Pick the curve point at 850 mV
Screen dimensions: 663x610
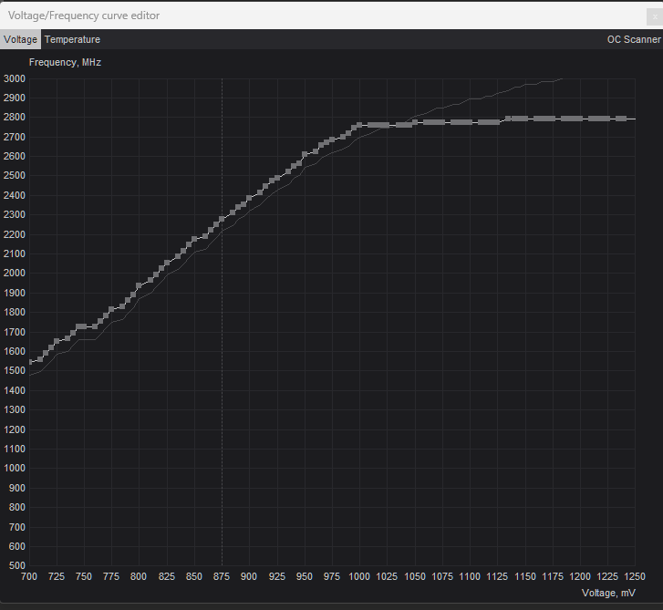pos(194,240)
